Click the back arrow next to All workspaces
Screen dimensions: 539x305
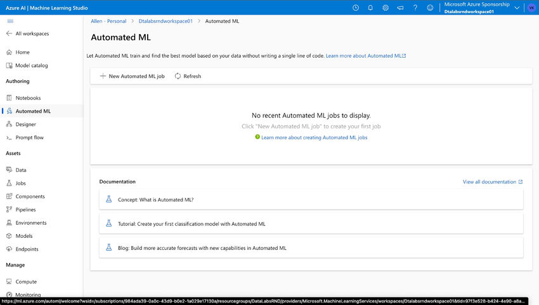(9, 34)
